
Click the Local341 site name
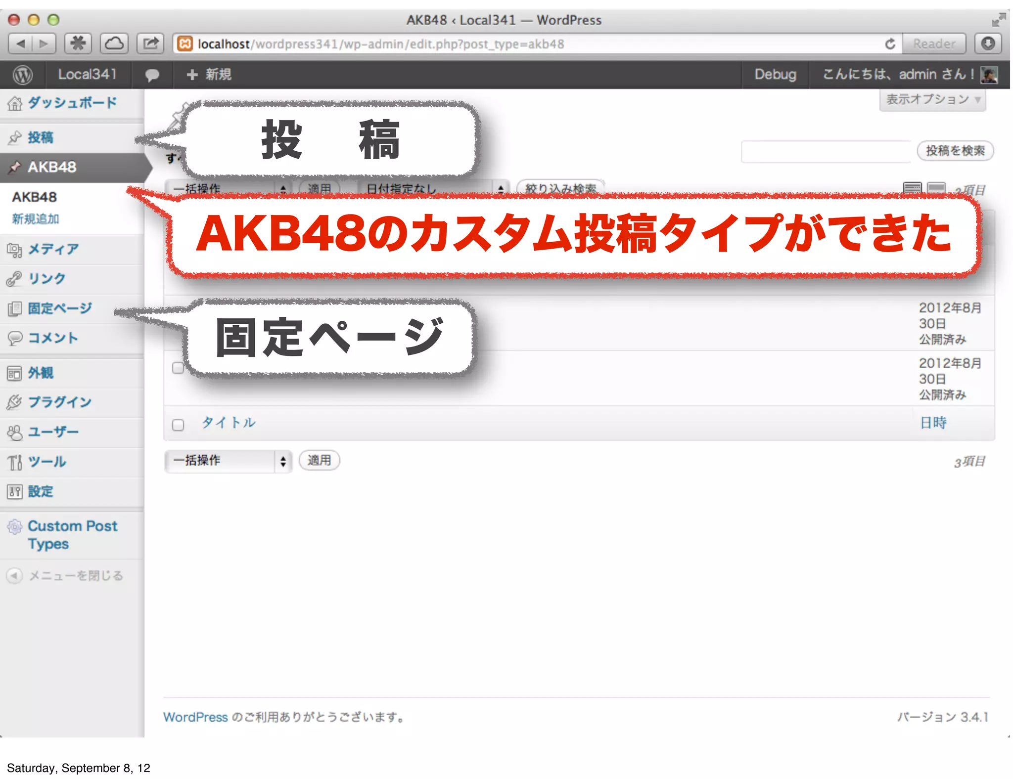[87, 75]
